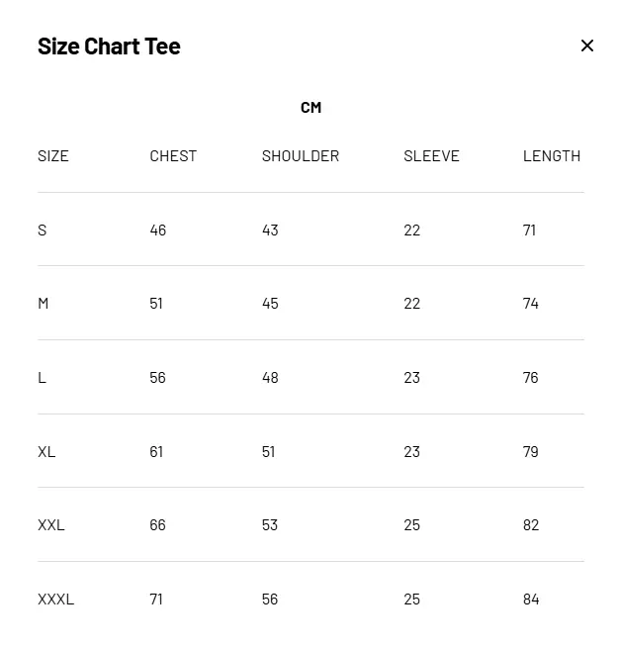Click chest value 46 for size S

click(158, 230)
